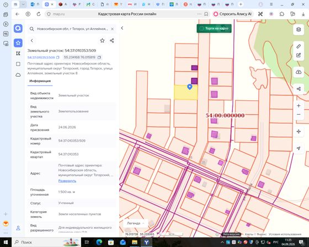This screenshot has height=247, width=309.
Task: Click the cloud upload icon on map
Action: coord(299,72)
